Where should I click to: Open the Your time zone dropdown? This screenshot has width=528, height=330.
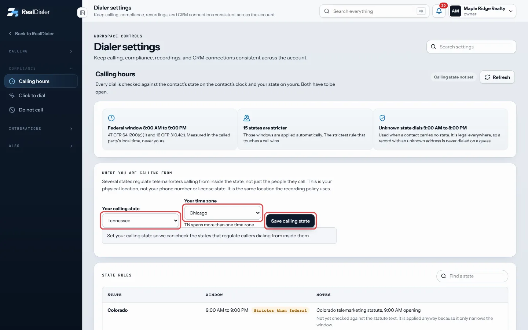click(223, 213)
